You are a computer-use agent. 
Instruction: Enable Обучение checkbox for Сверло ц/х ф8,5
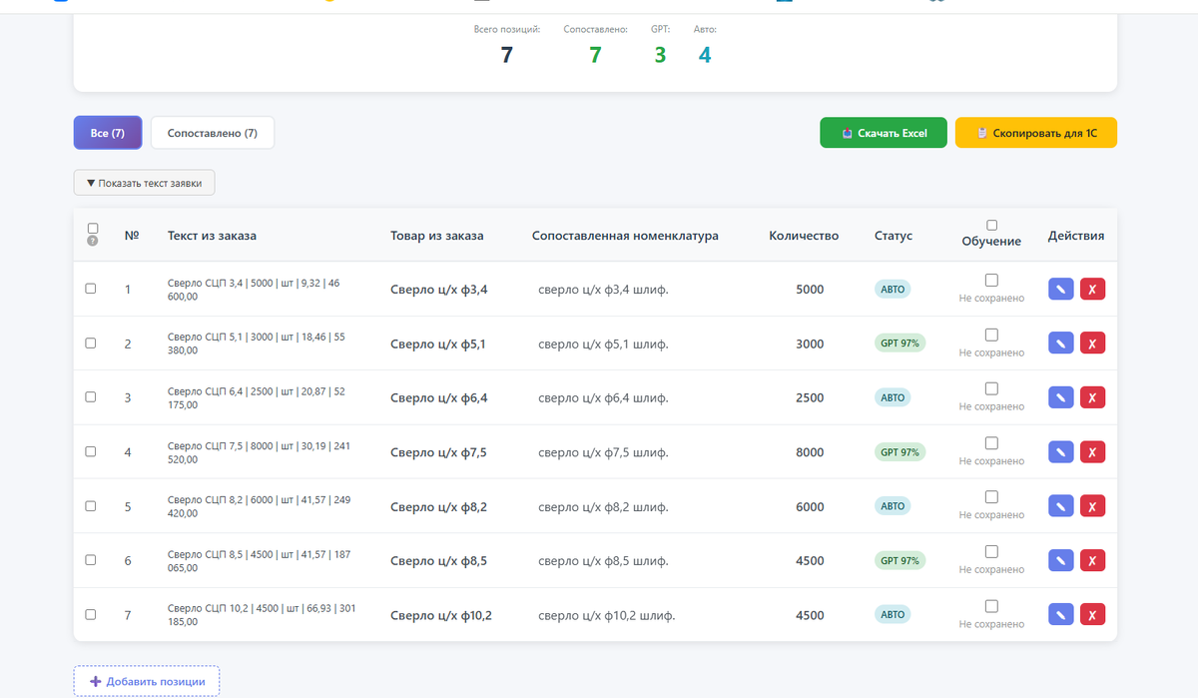pos(991,551)
